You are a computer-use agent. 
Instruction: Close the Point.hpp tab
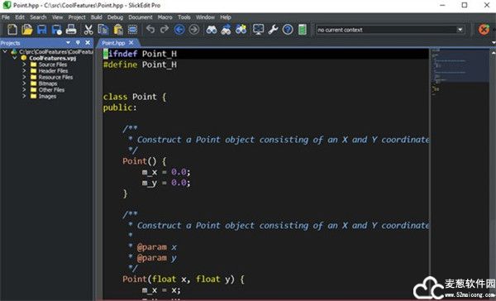coord(131,42)
